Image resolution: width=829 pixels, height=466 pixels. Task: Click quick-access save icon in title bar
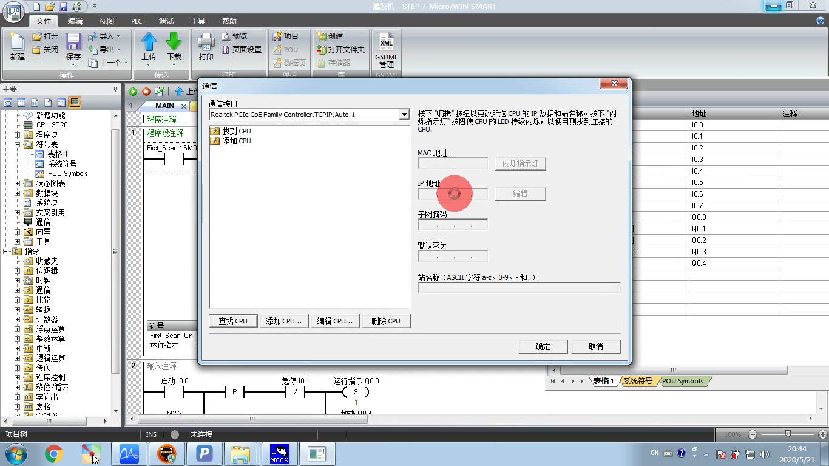coord(63,7)
